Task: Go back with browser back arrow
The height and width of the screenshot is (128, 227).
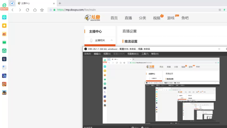Action: 12,10
